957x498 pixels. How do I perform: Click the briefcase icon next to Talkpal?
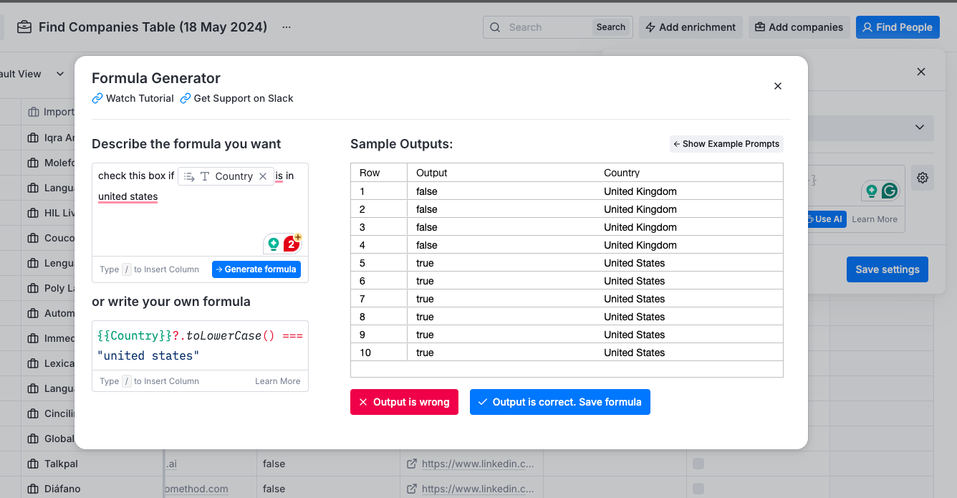32,464
